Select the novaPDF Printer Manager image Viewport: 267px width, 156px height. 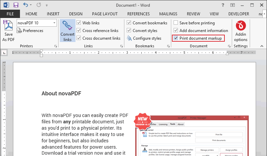point(191,134)
